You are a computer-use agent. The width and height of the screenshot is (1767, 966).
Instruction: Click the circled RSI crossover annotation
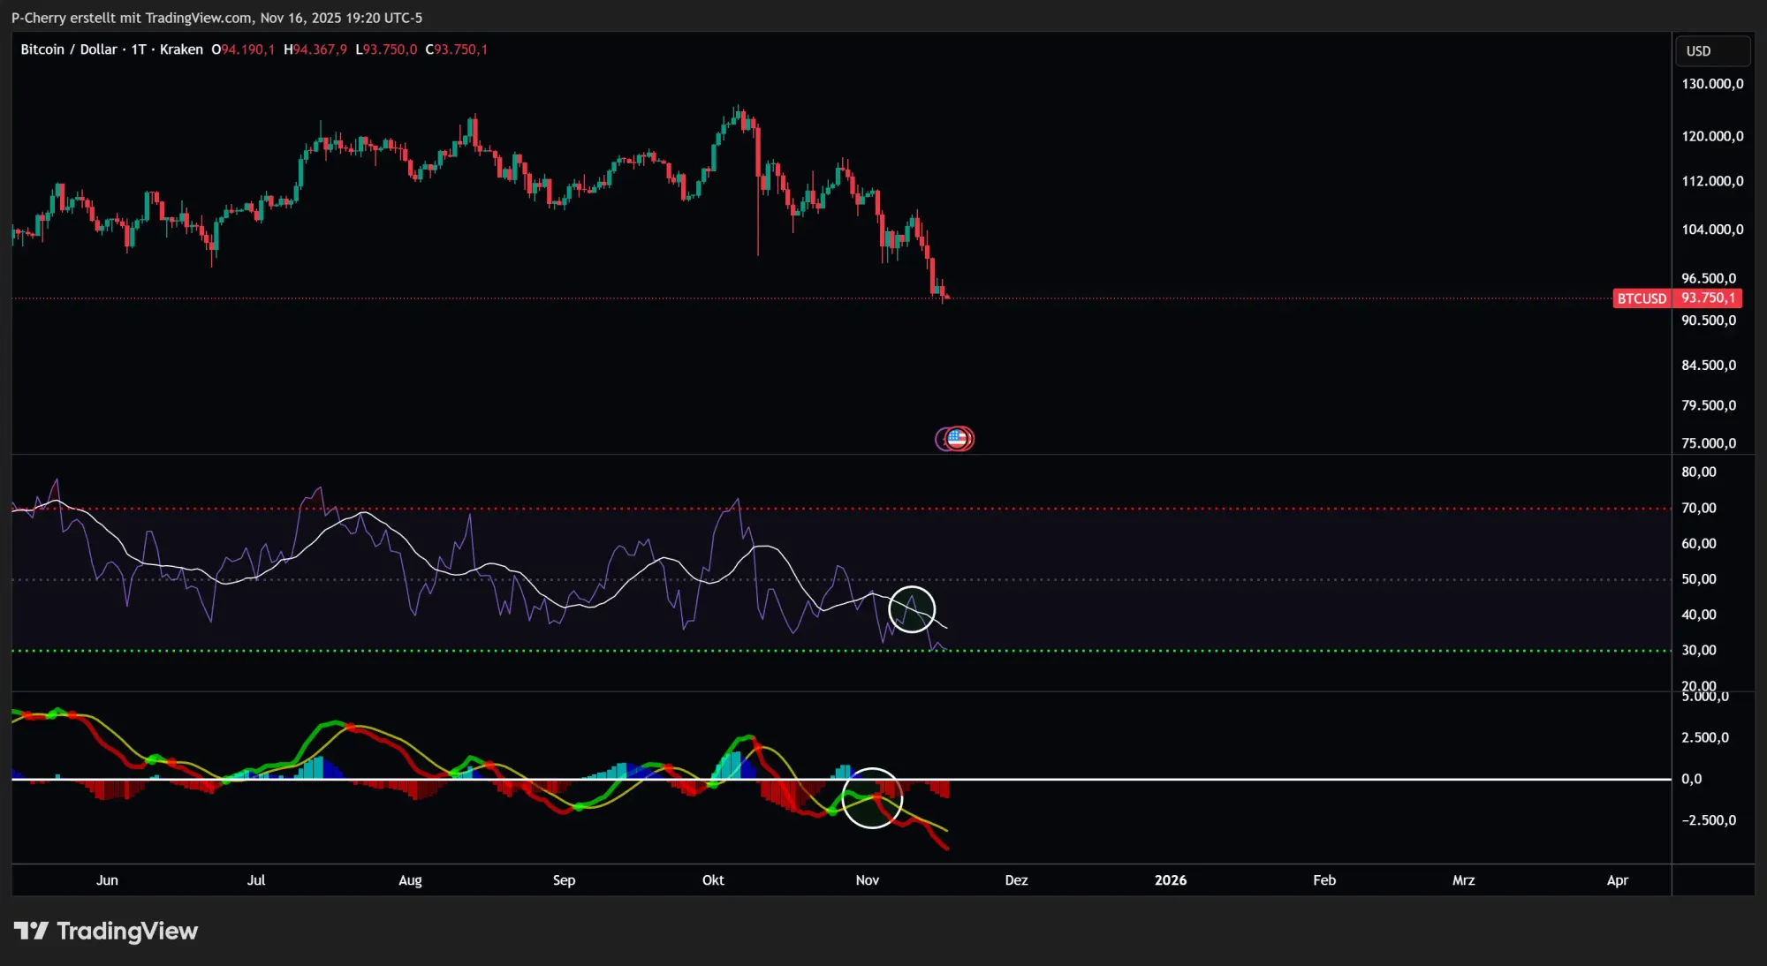click(913, 609)
